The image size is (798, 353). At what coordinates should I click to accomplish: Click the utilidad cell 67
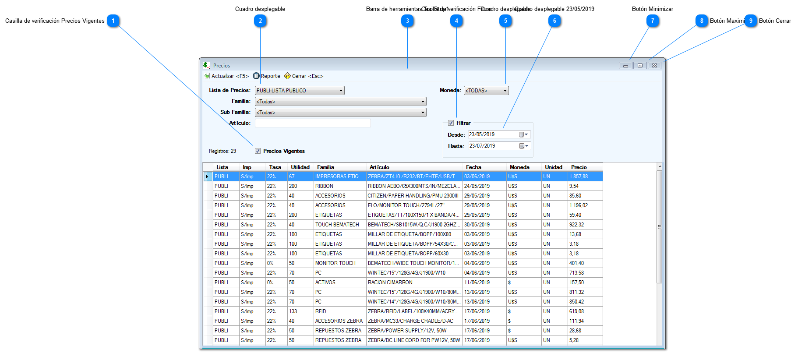click(300, 176)
